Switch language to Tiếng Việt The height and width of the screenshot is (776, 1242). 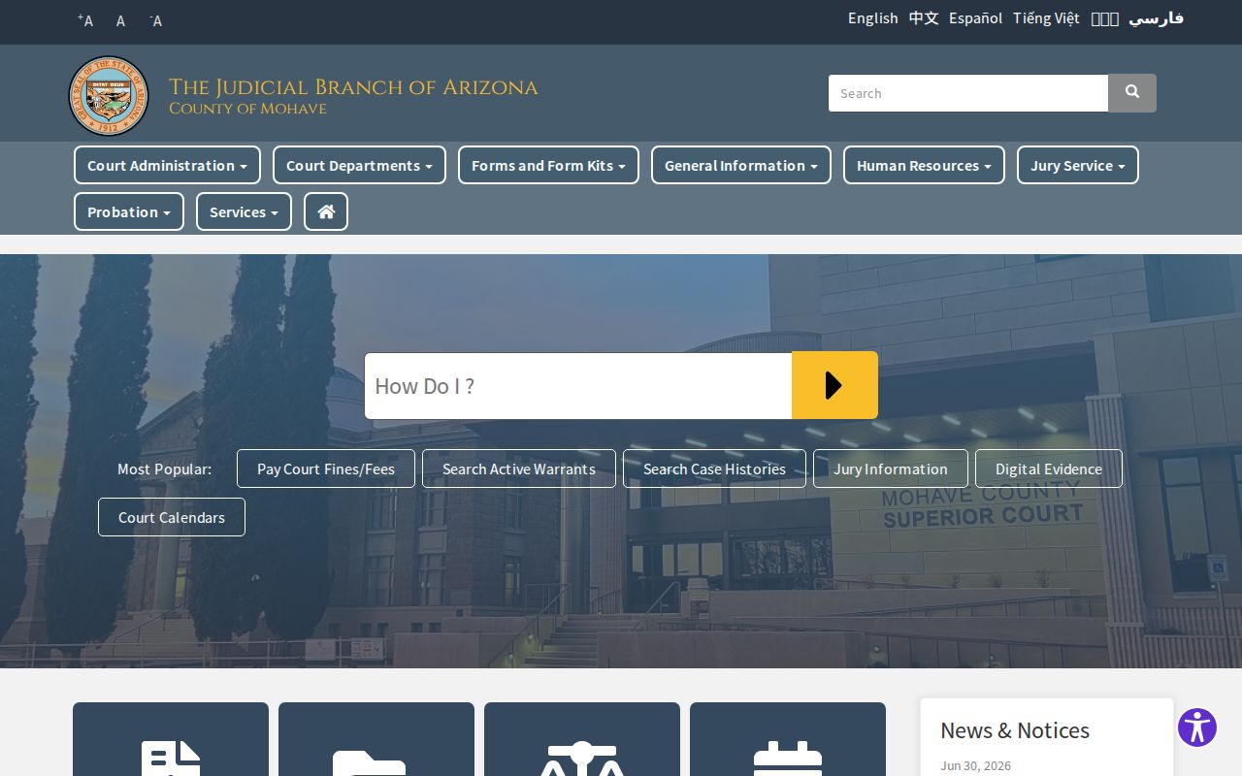tap(1046, 18)
